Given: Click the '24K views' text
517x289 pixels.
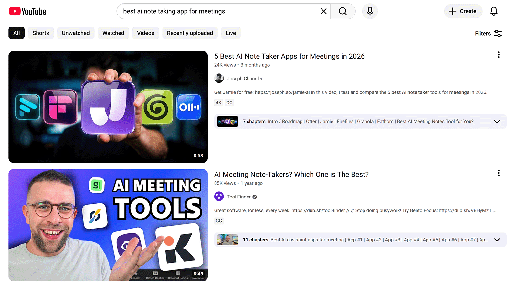Looking at the screenshot, I should [x=225, y=65].
